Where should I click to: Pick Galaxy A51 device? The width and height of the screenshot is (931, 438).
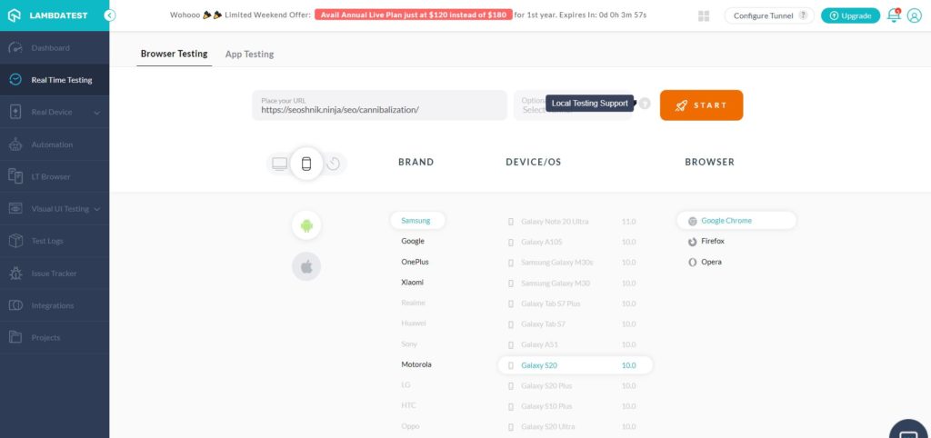point(575,344)
